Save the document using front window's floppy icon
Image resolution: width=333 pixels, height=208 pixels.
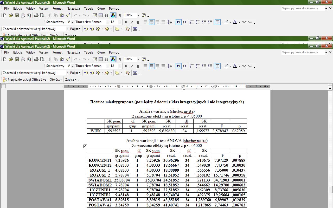17,59
